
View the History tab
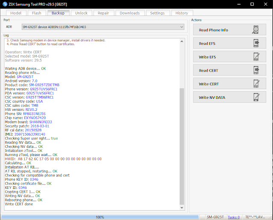pyautogui.click(x=182, y=13)
